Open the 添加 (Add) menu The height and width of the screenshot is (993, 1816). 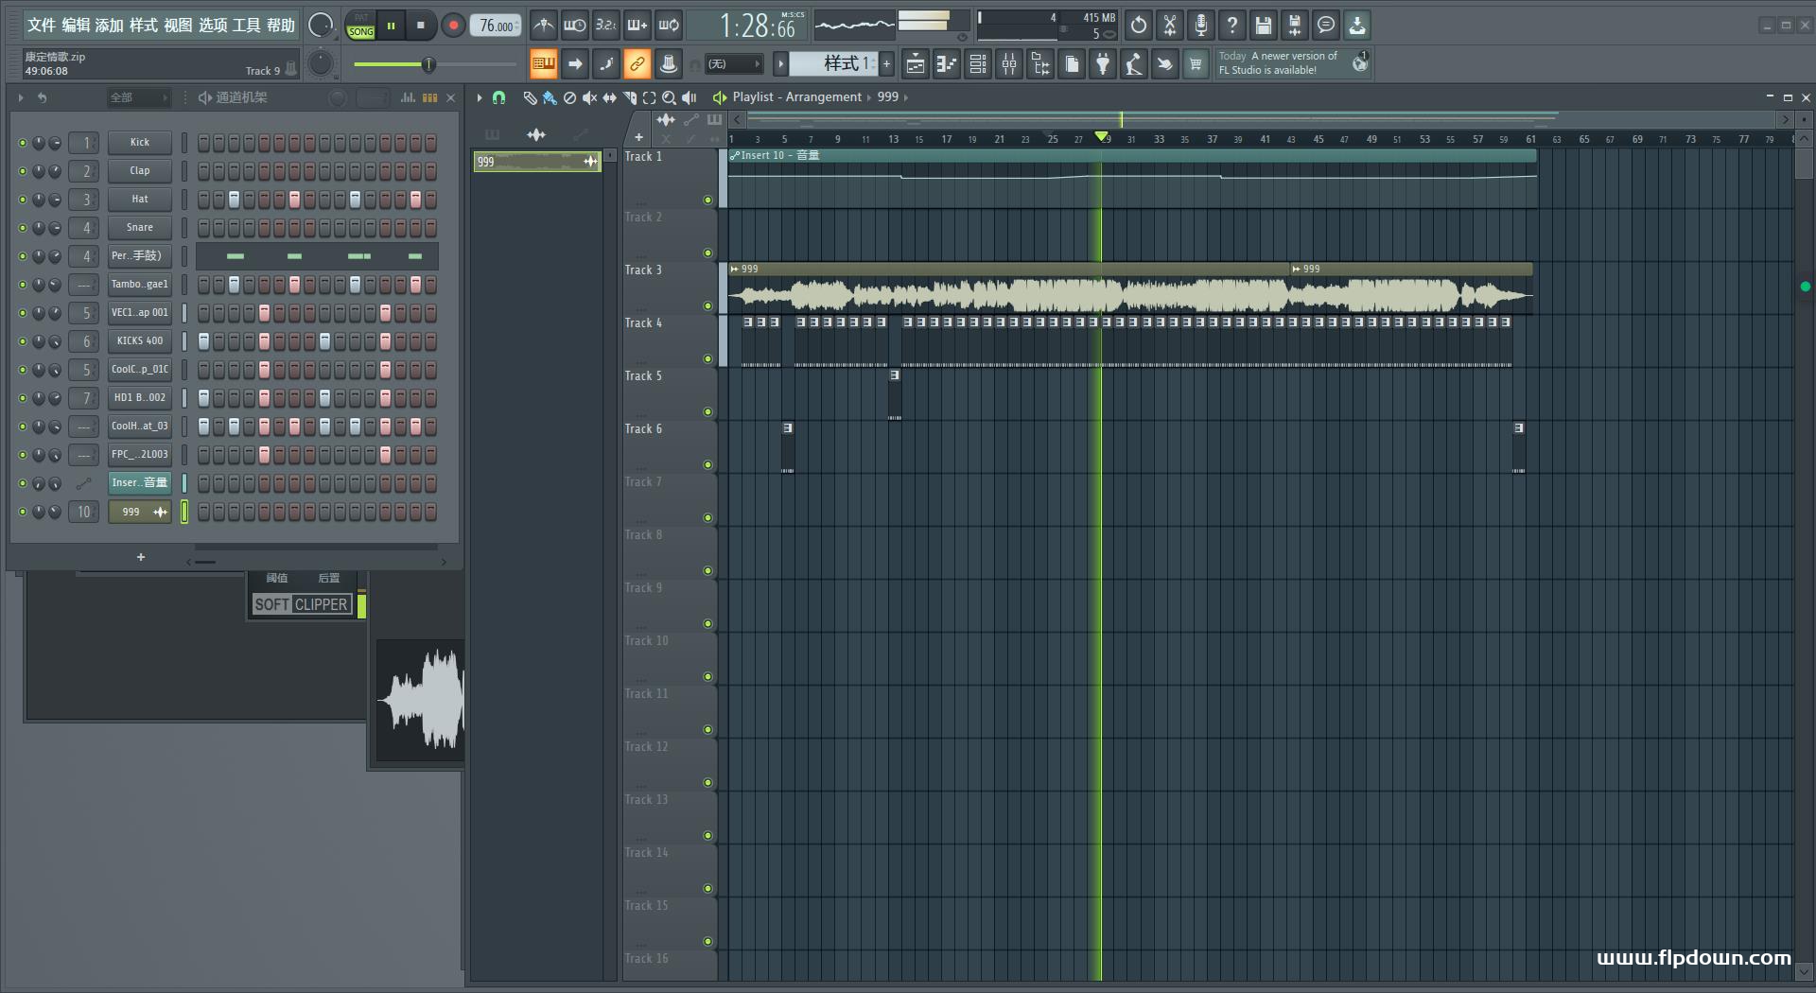110,26
